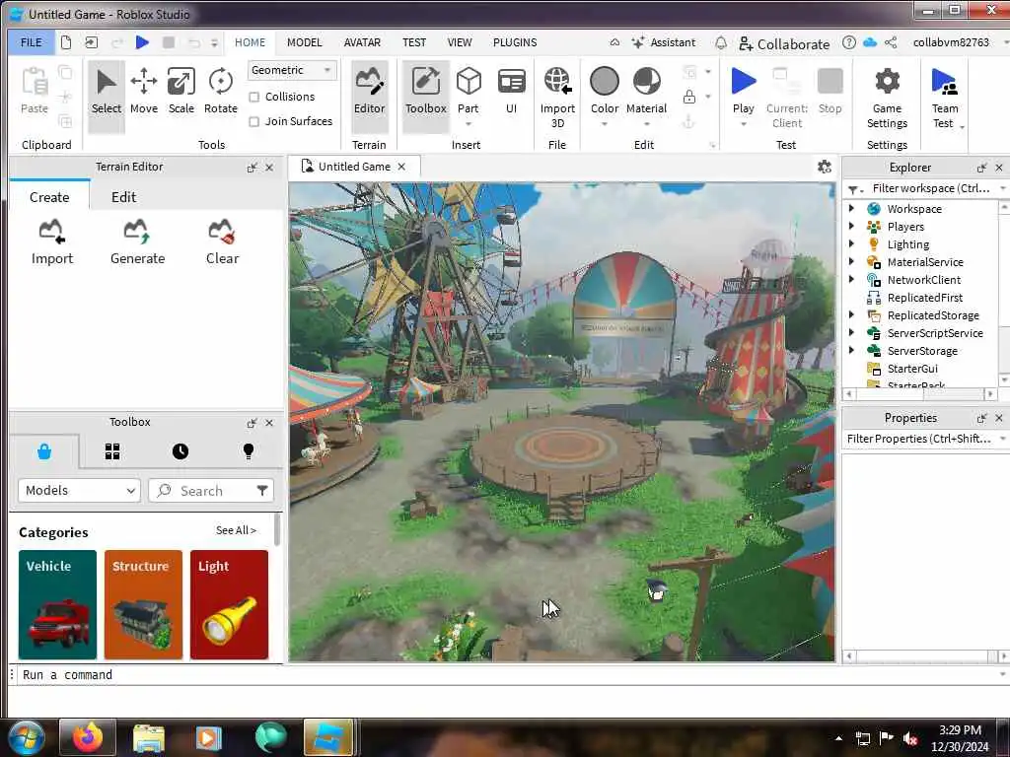
Task: Open the Toolbox Recent clock tab
Action: pyautogui.click(x=180, y=451)
